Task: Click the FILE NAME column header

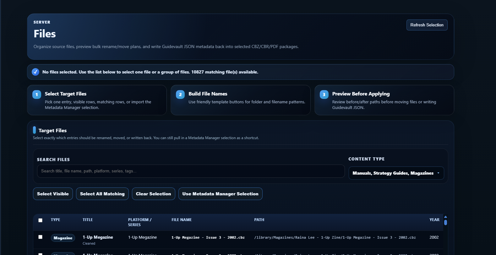Action: point(182,220)
